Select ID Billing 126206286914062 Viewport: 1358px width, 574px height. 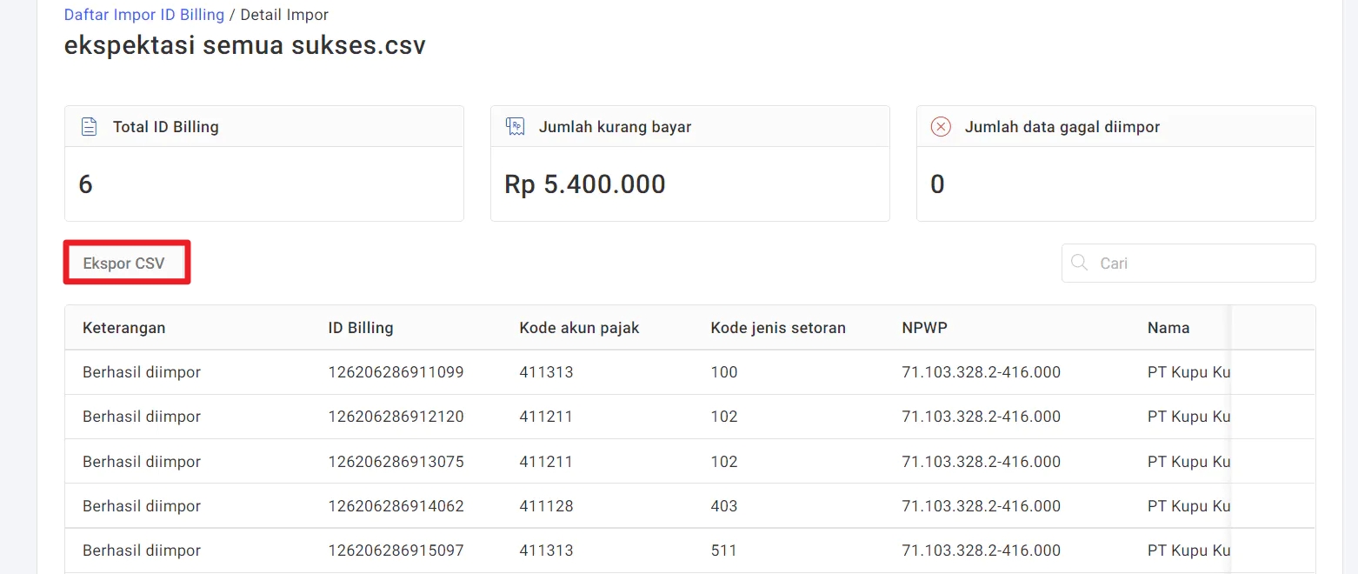tap(396, 506)
